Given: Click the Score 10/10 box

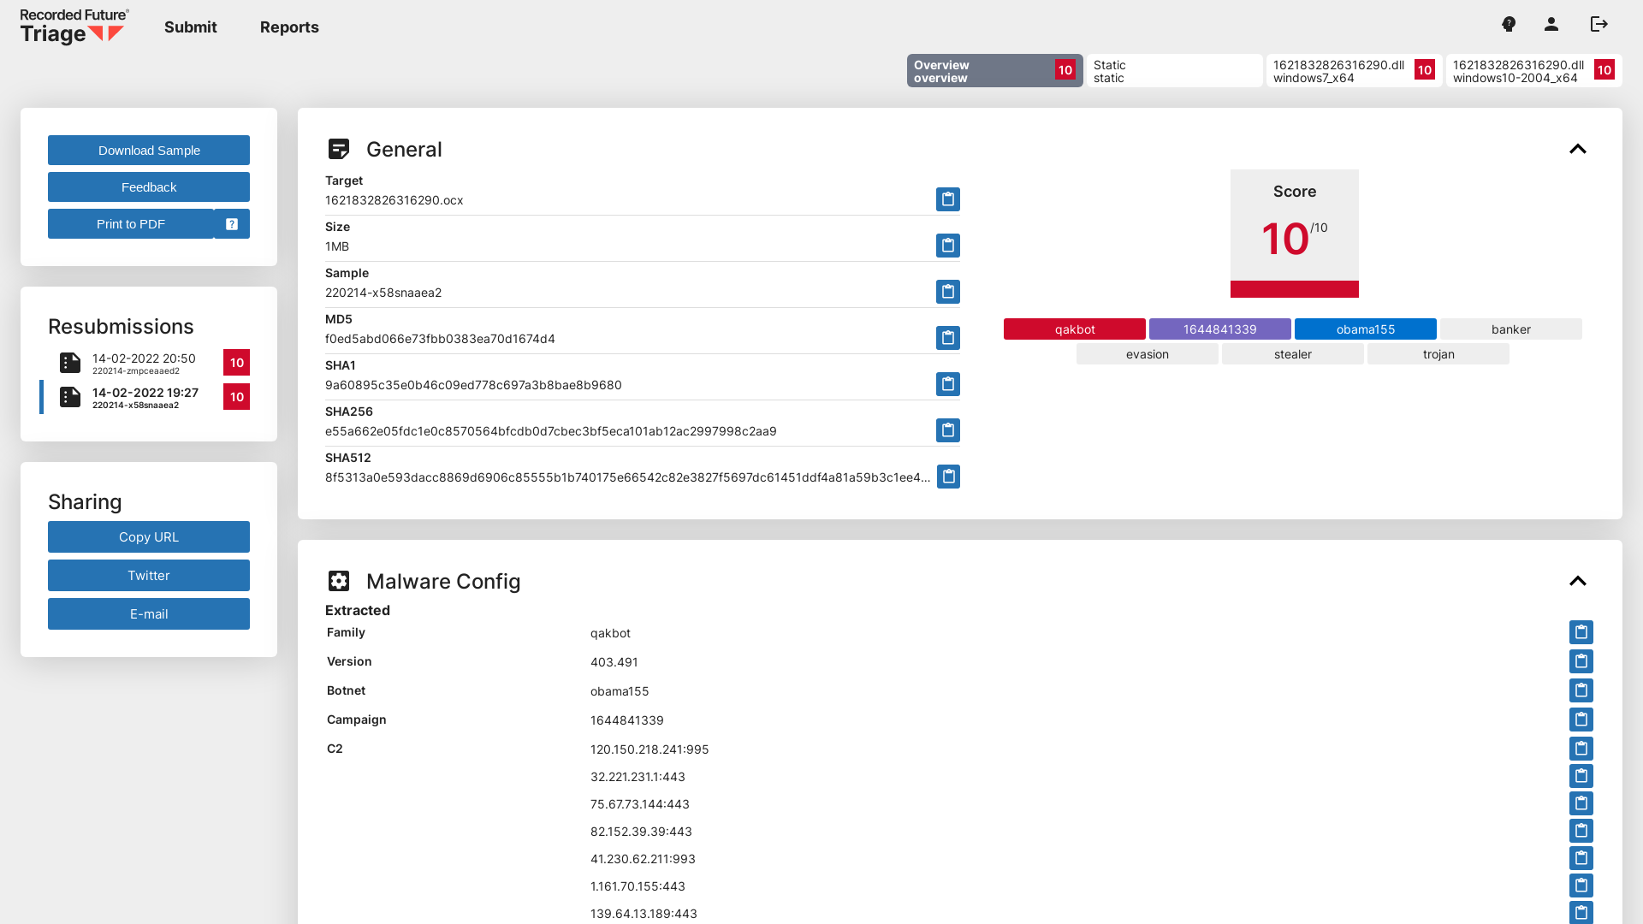Looking at the screenshot, I should pos(1295,234).
